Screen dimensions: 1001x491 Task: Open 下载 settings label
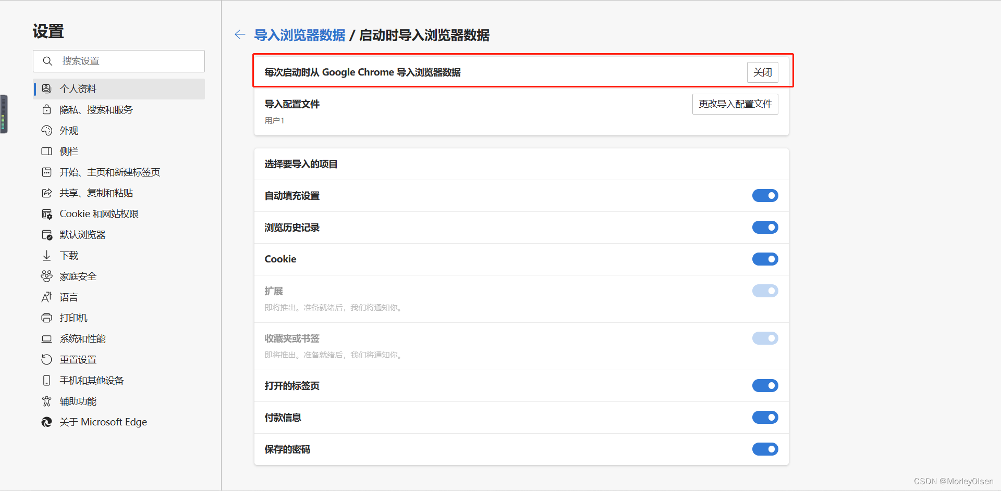69,256
